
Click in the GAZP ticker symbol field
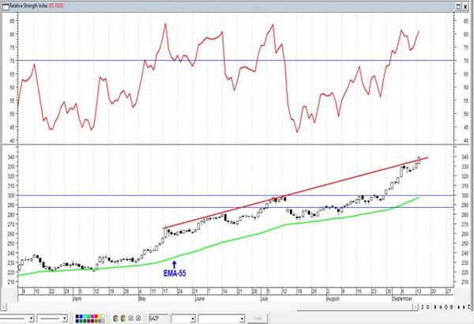click(159, 318)
